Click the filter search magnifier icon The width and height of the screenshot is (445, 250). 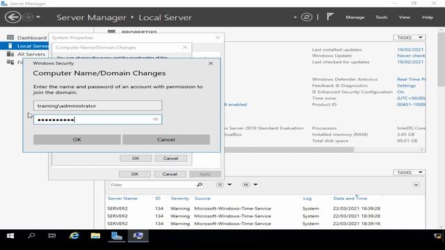200,185
